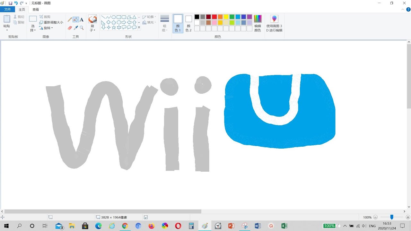Click the Resize (重新调整大小) button
Viewport: 411px width, 231px height.
tap(51, 22)
